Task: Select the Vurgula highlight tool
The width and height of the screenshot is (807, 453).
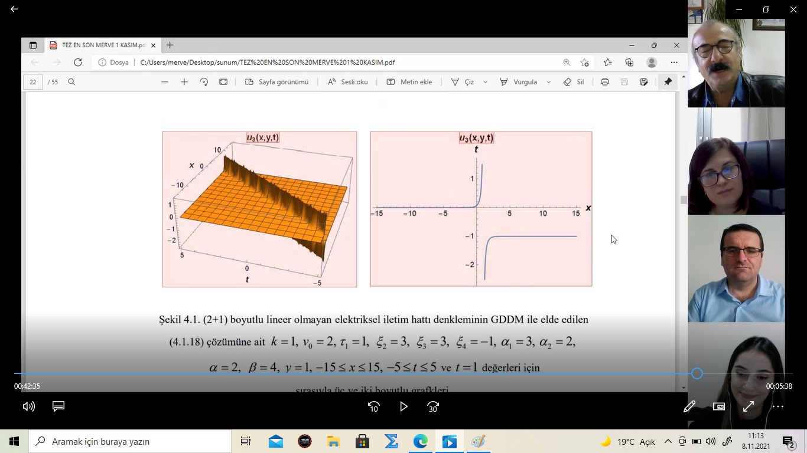Action: [518, 82]
